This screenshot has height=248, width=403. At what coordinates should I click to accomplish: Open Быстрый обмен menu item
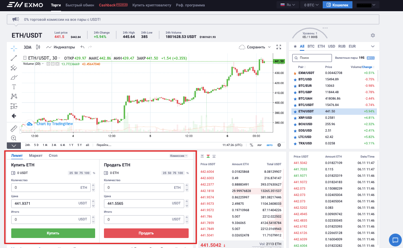click(x=79, y=5)
